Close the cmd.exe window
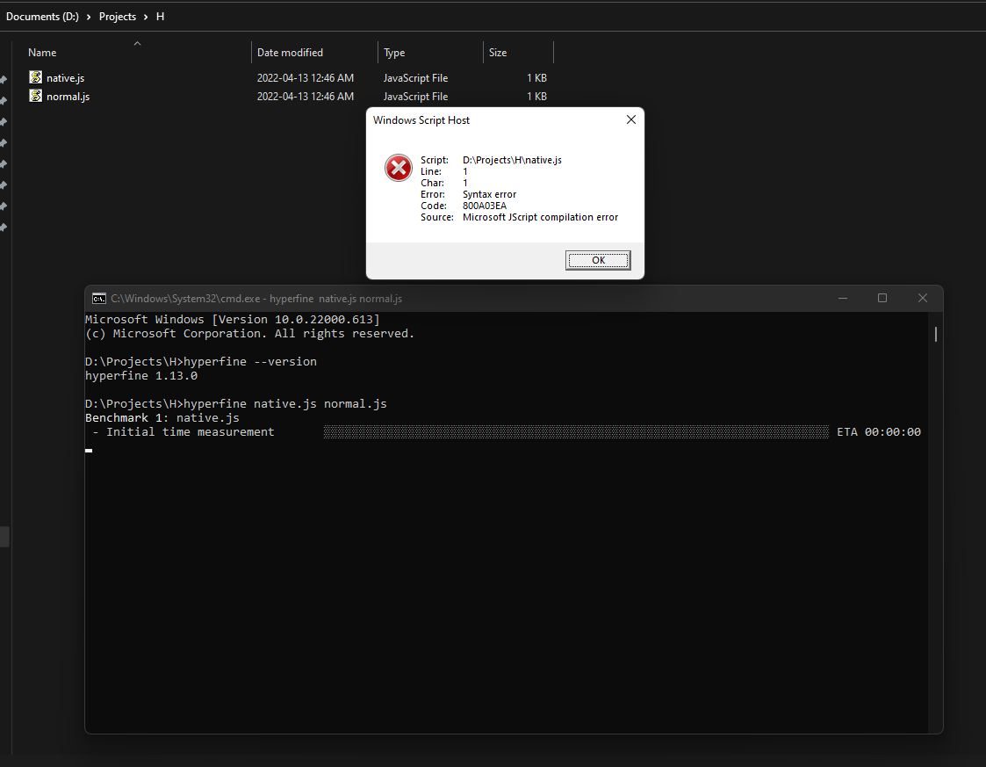The image size is (986, 767). pos(923,298)
